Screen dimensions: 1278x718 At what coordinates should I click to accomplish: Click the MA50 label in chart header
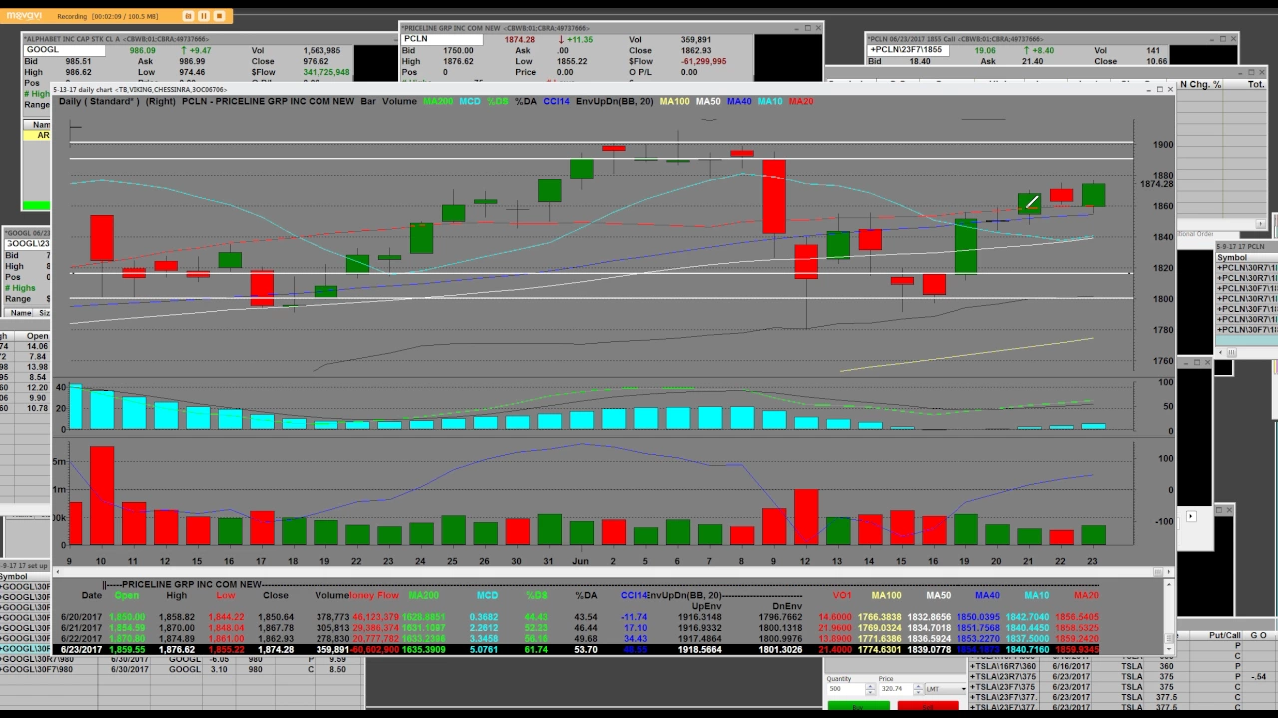pos(707,101)
